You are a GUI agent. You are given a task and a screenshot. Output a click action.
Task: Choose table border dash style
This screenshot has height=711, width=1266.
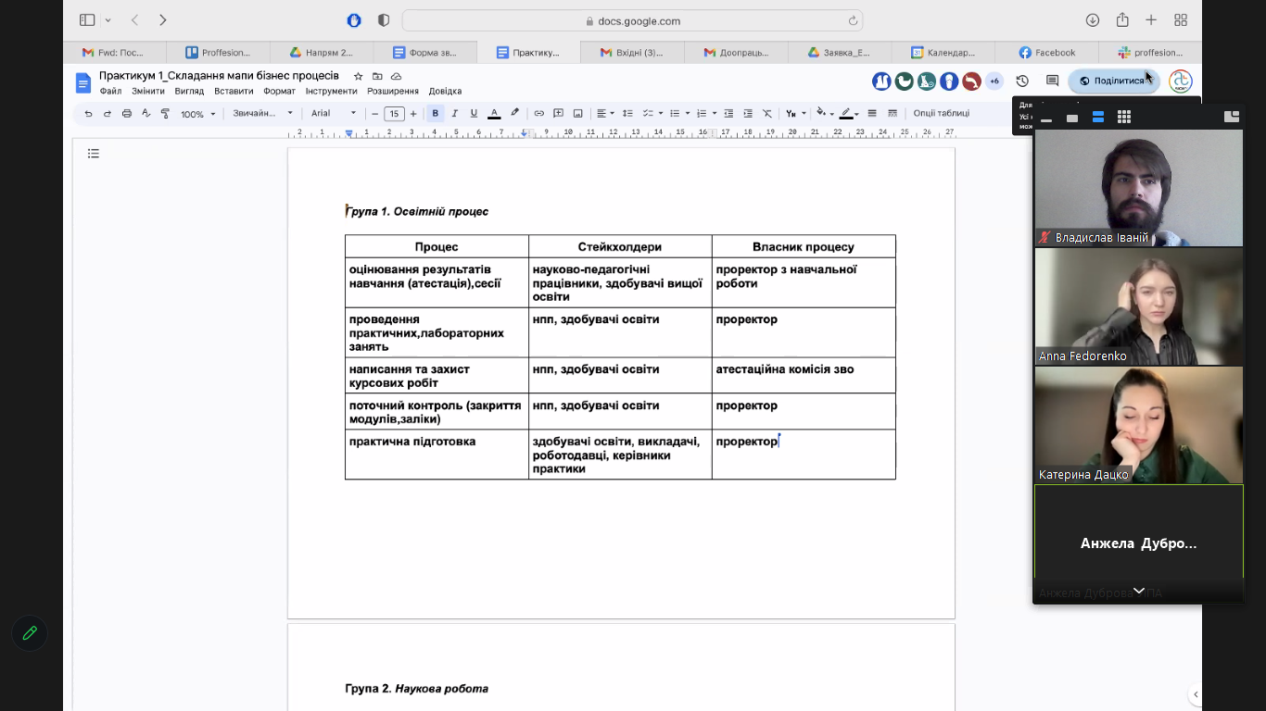pyautogui.click(x=893, y=114)
